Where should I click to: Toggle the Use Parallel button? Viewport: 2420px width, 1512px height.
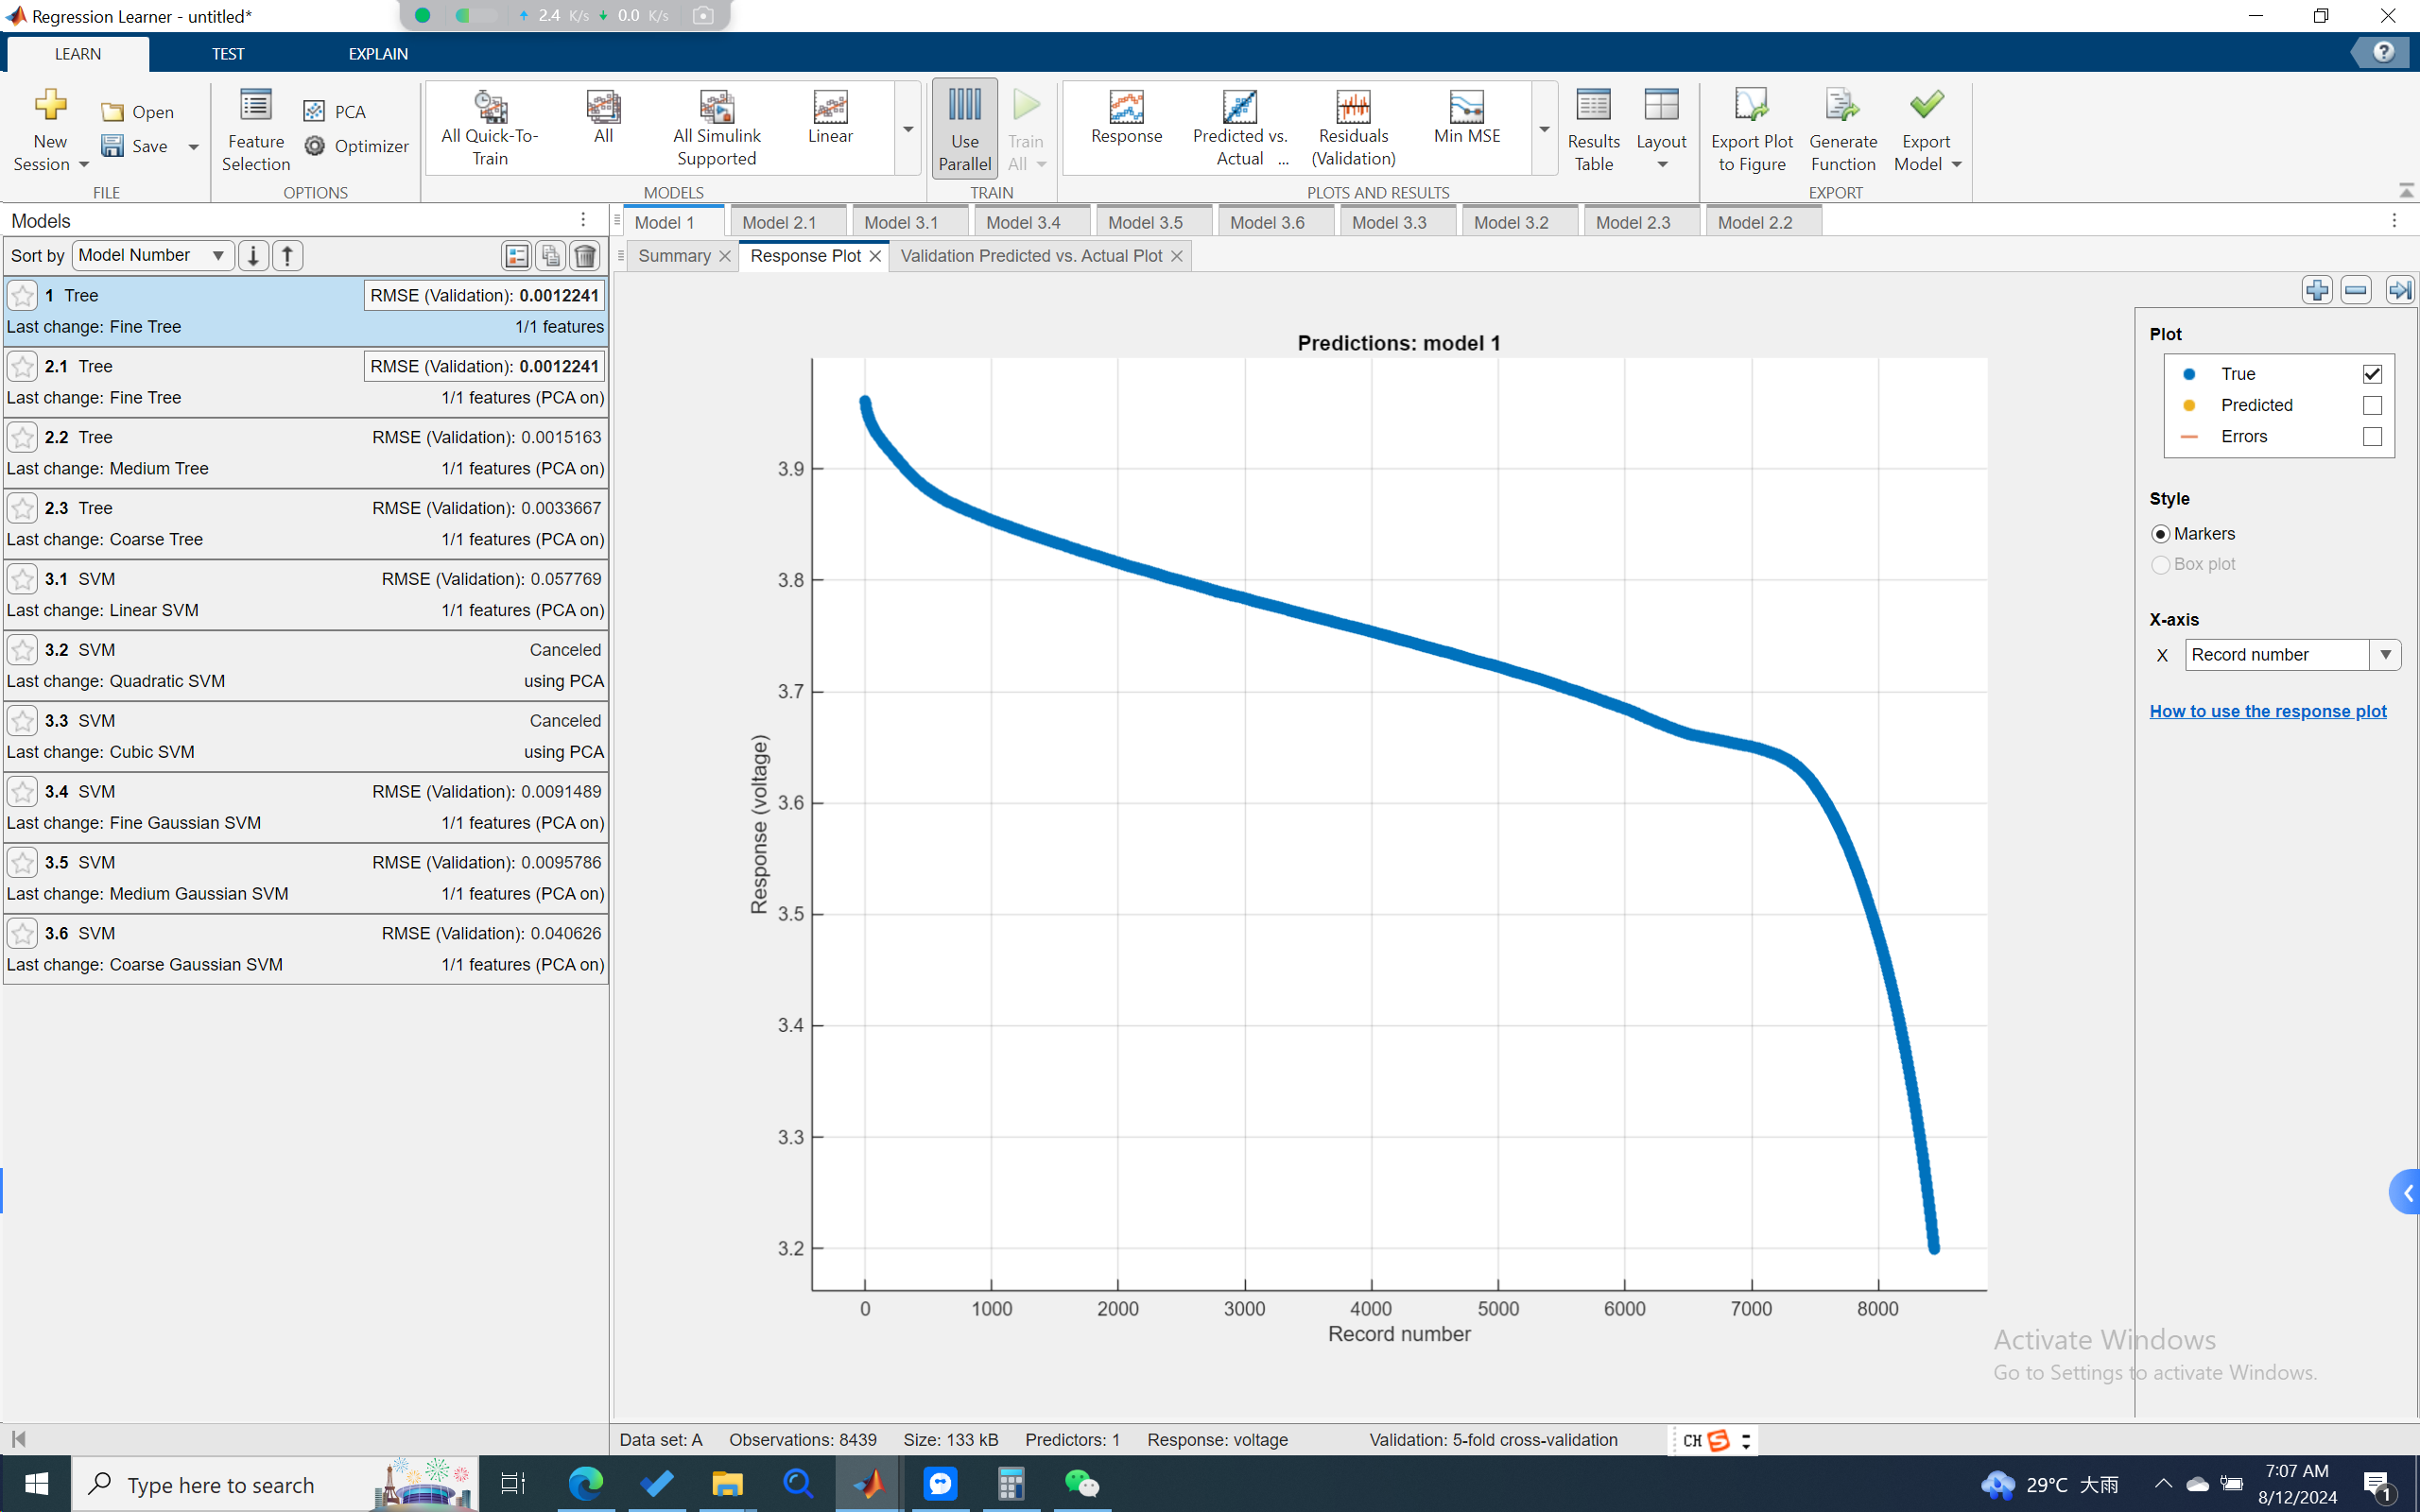click(964, 130)
